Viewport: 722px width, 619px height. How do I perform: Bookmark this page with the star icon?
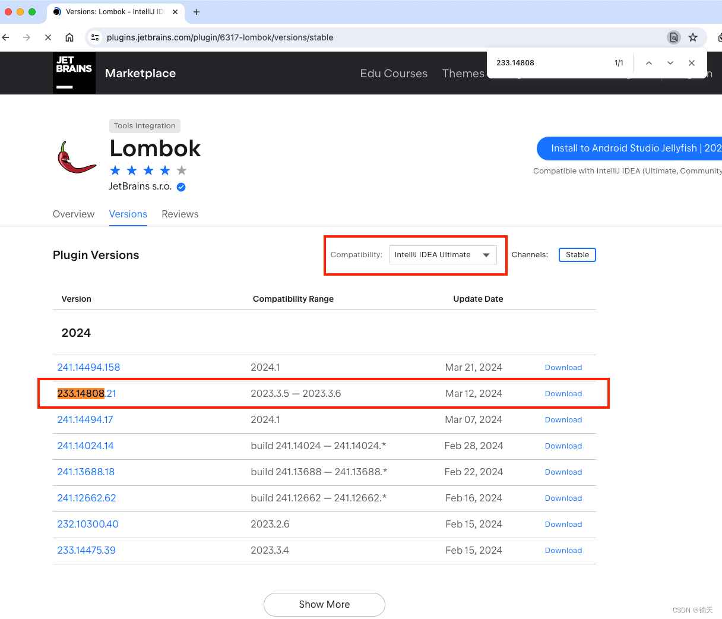(x=693, y=37)
